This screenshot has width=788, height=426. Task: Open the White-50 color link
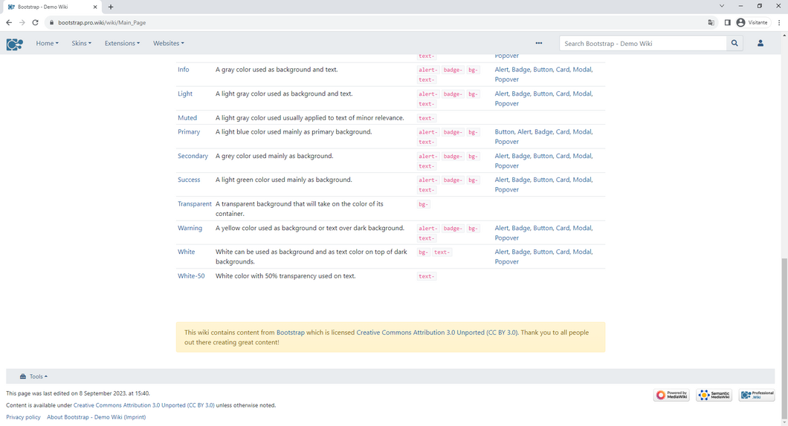pos(191,276)
